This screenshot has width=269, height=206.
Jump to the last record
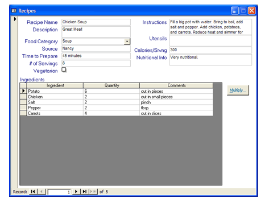click(x=85, y=192)
